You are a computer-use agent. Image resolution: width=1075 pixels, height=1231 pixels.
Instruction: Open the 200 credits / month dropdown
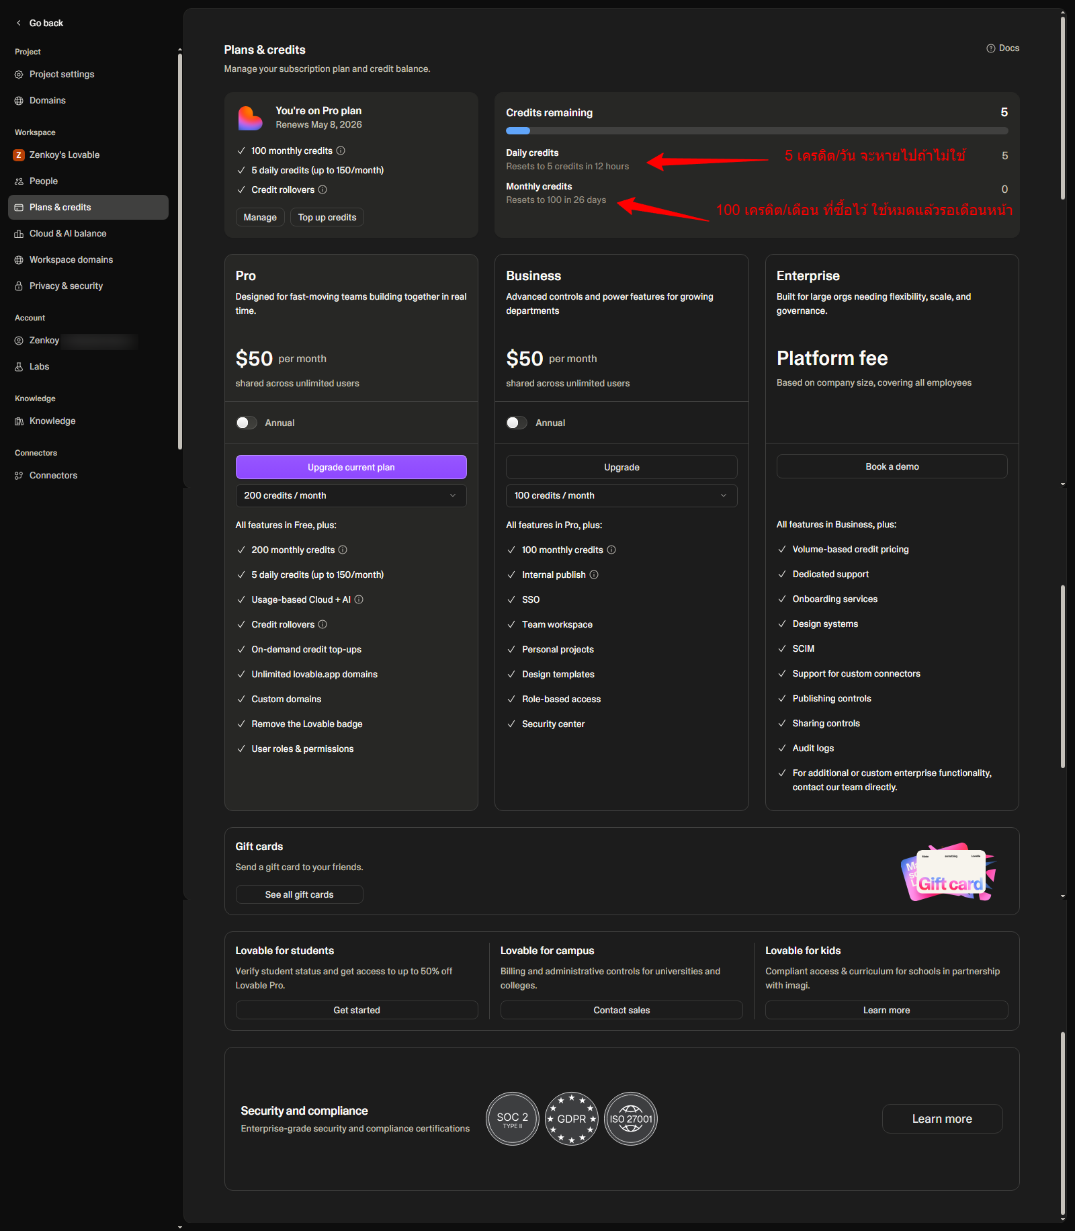click(351, 496)
